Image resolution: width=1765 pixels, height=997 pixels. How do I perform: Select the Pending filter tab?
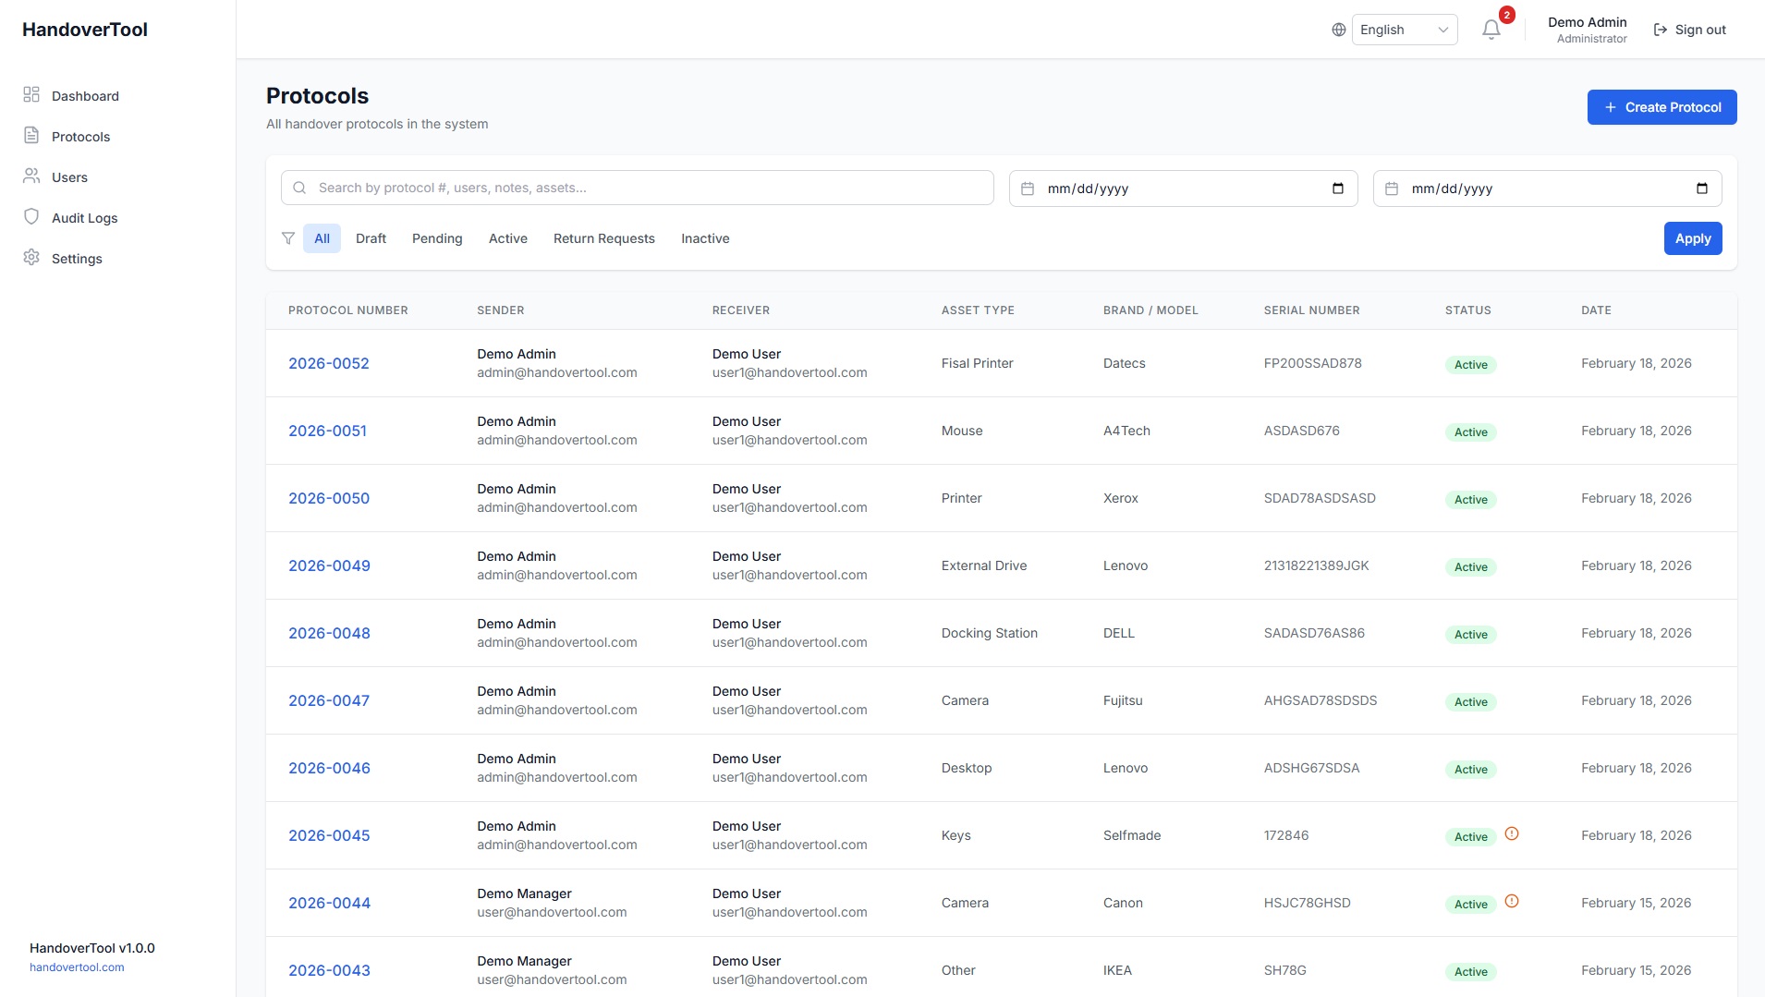(437, 238)
